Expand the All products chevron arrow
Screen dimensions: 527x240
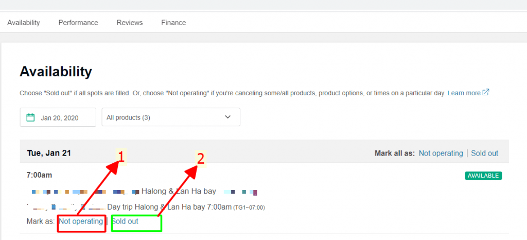point(228,117)
